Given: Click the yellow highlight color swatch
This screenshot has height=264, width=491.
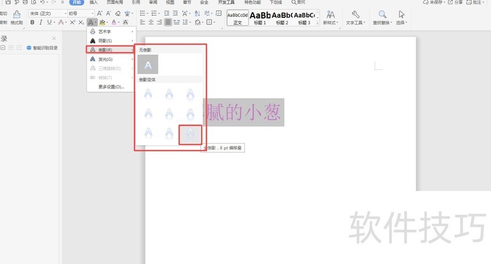Looking at the screenshot, I should coord(102,22).
